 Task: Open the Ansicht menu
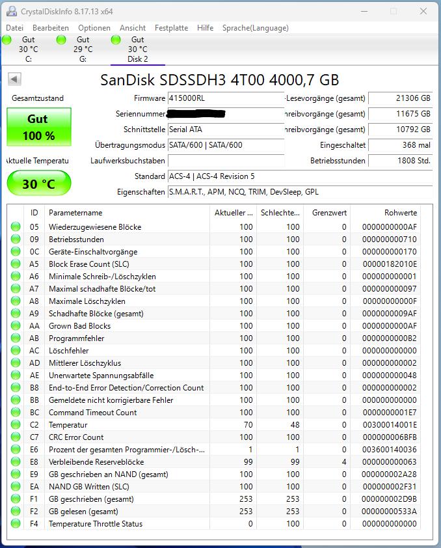133,28
